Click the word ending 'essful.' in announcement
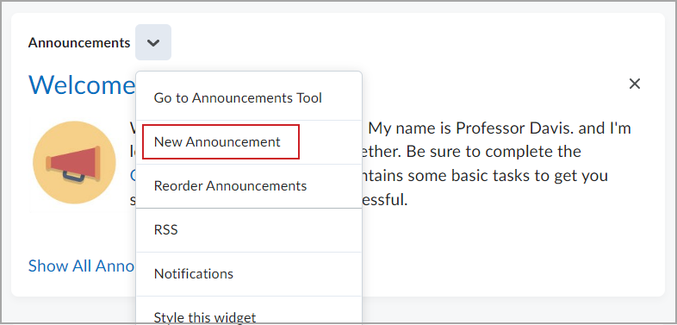Screen dimensions: 677x325 [385, 200]
